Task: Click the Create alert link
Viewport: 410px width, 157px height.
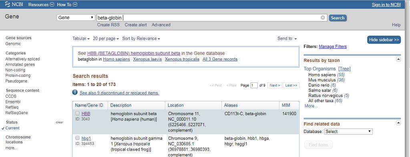Action: click(x=136, y=25)
